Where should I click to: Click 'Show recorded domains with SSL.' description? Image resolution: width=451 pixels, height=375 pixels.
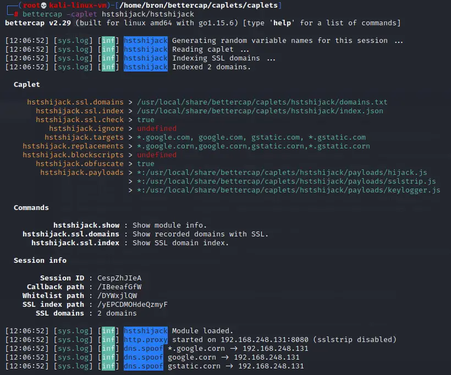(201, 234)
